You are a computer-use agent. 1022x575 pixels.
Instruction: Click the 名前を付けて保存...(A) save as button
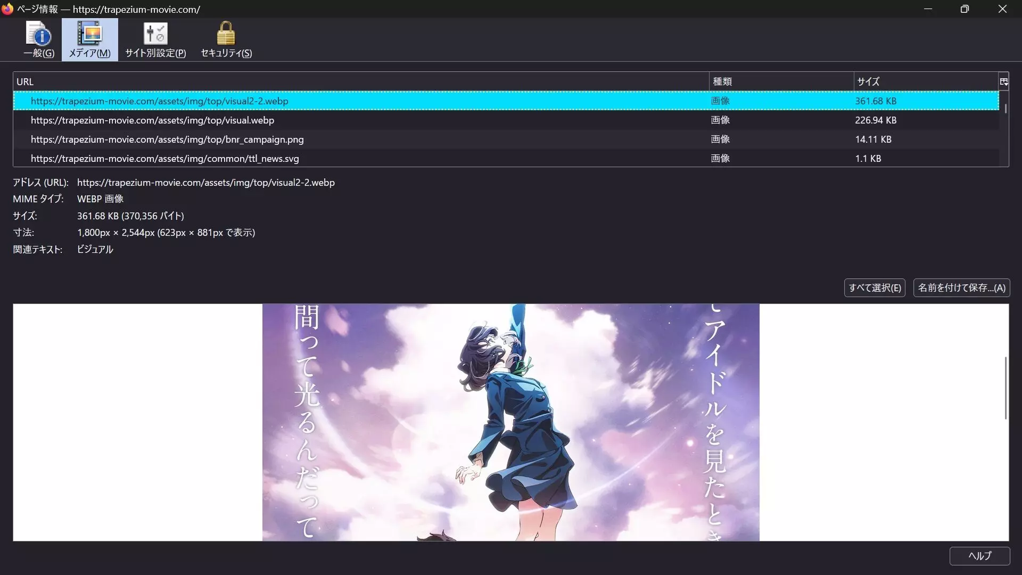(961, 288)
